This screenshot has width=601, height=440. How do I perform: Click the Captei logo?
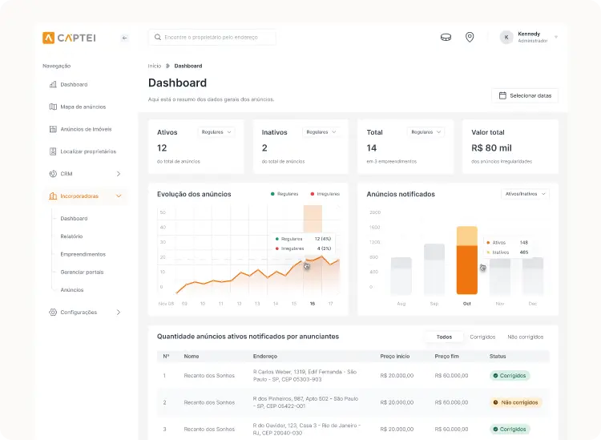[x=69, y=38]
